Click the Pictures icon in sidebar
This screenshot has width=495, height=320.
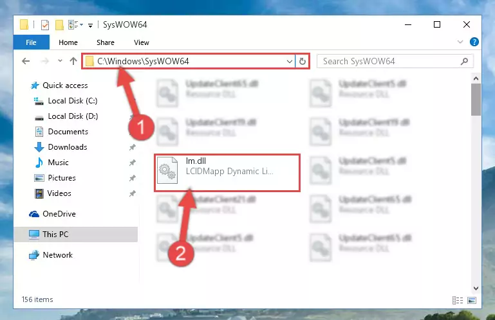[39, 178]
